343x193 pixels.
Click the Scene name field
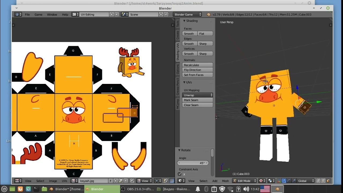[143, 14]
